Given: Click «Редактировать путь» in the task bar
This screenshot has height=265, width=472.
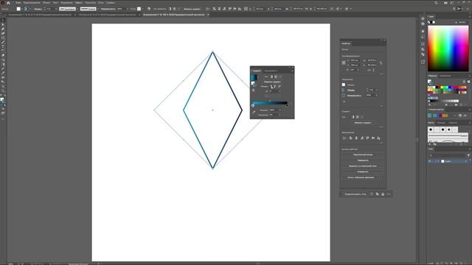Looking at the screenshot, I should [x=355, y=194].
